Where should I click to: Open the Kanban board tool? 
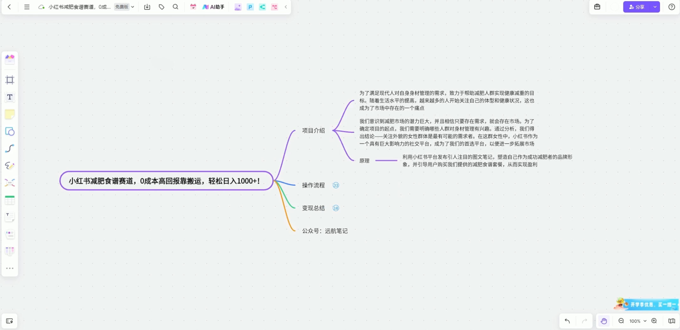(x=10, y=251)
